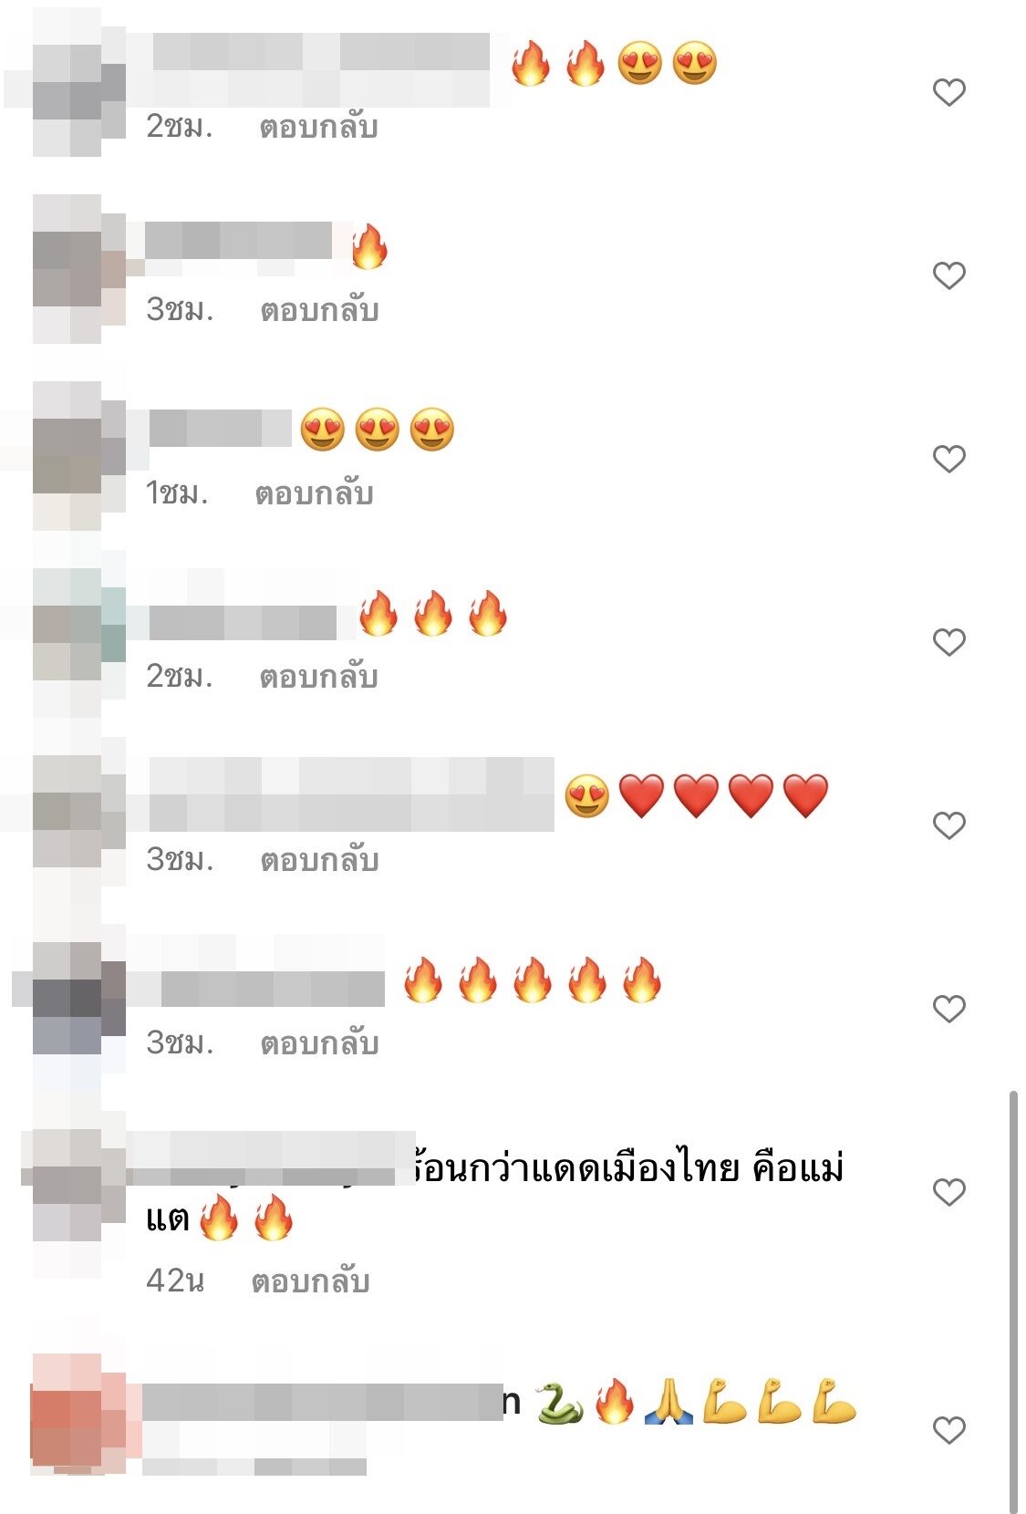Like the comment with two fires and heart-eyes
The image size is (1026, 1514).
click(948, 92)
